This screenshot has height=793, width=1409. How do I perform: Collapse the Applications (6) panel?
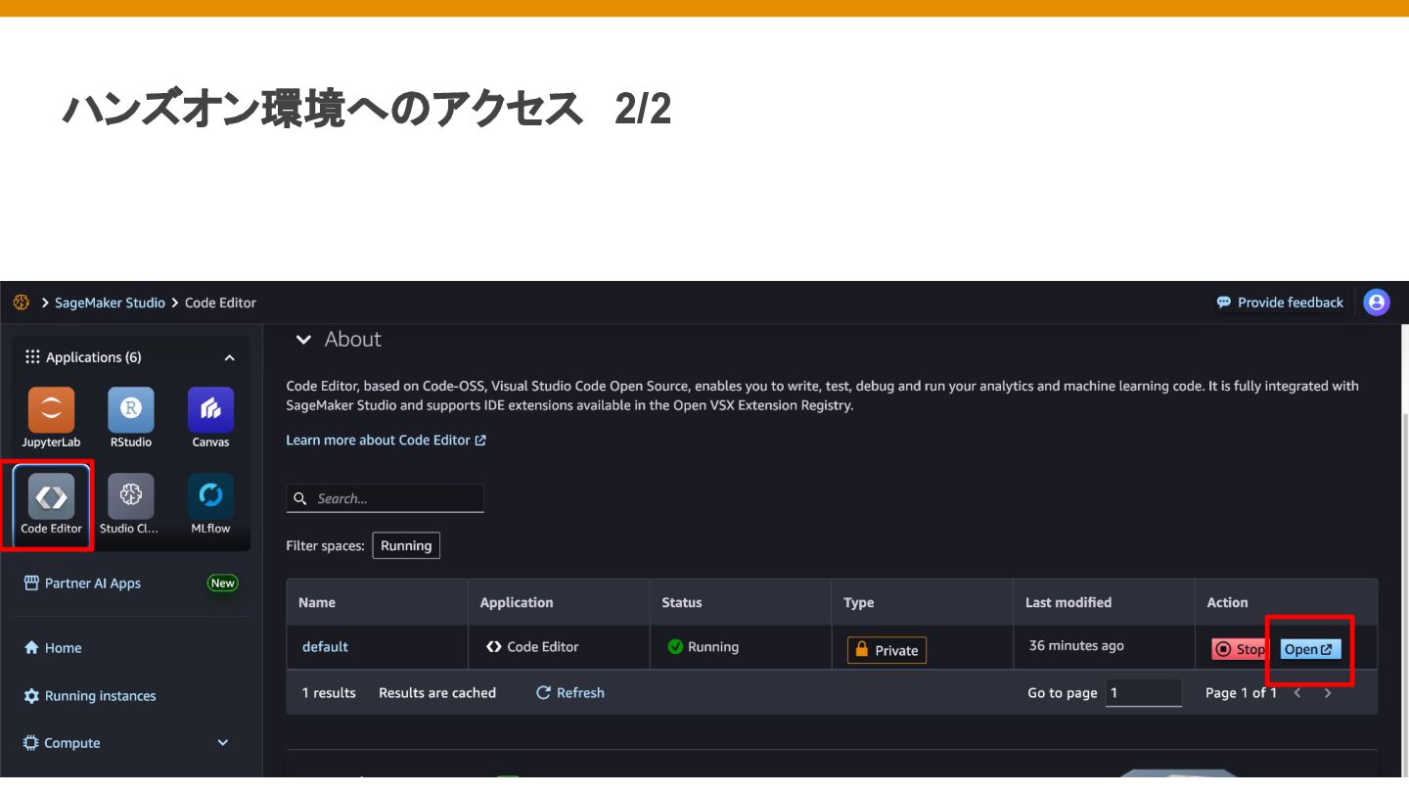click(229, 357)
